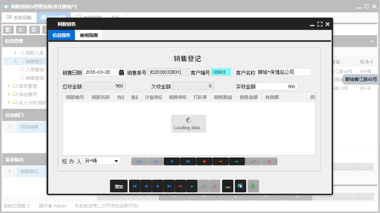Jump to the last record with the navigator icon
This screenshot has height=213, width=380.
point(188,161)
